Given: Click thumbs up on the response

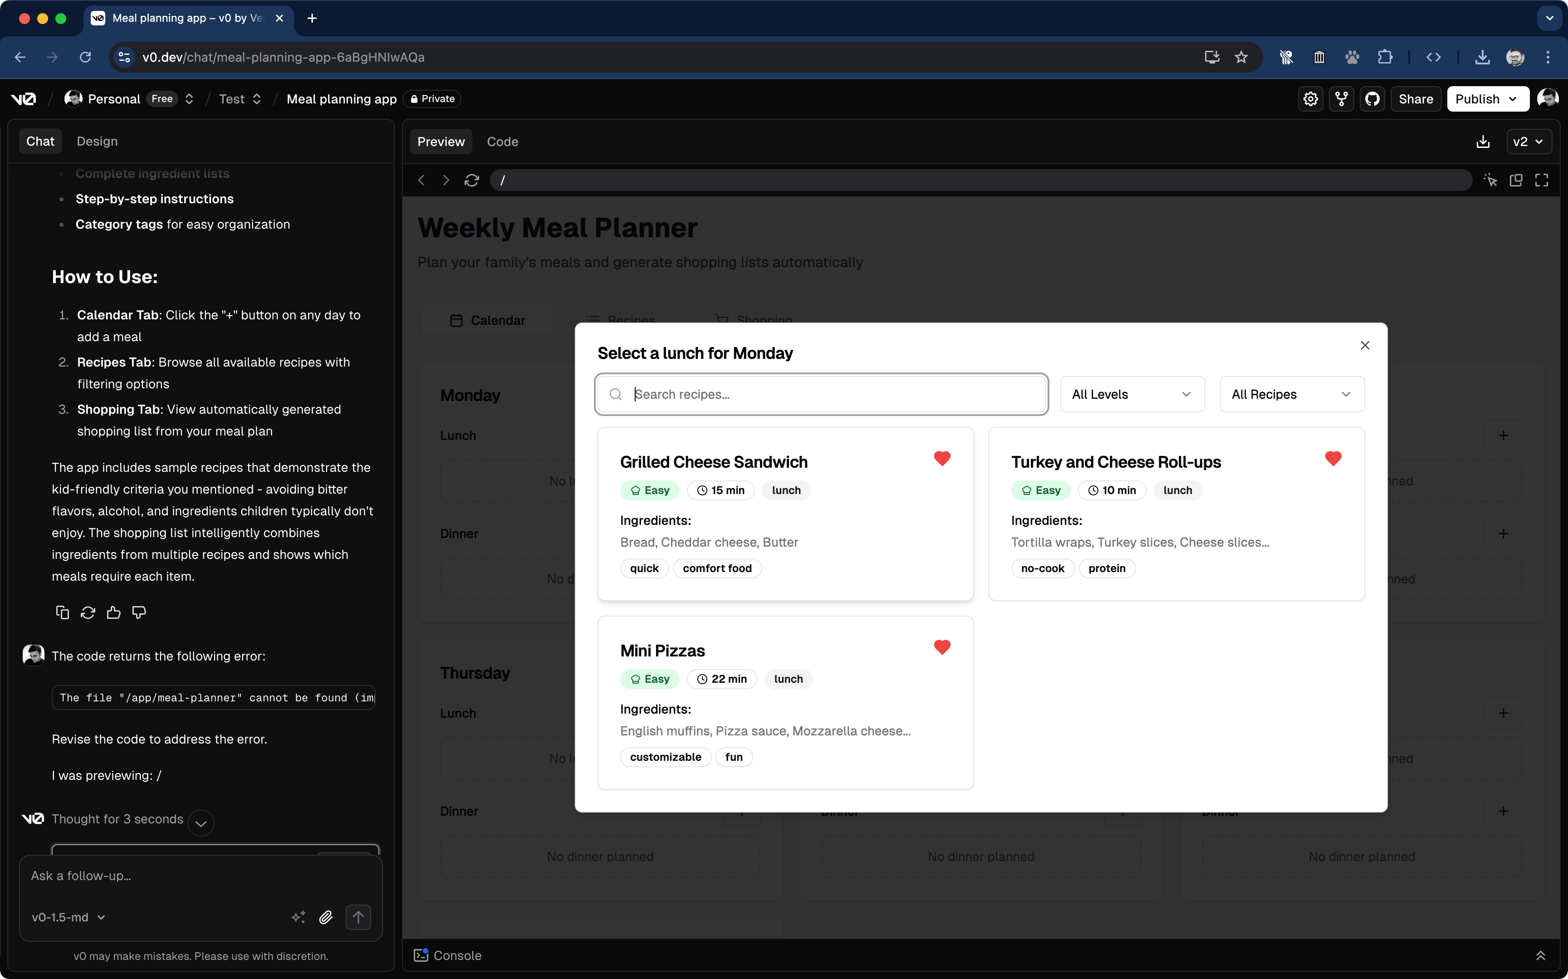Looking at the screenshot, I should click(x=113, y=612).
